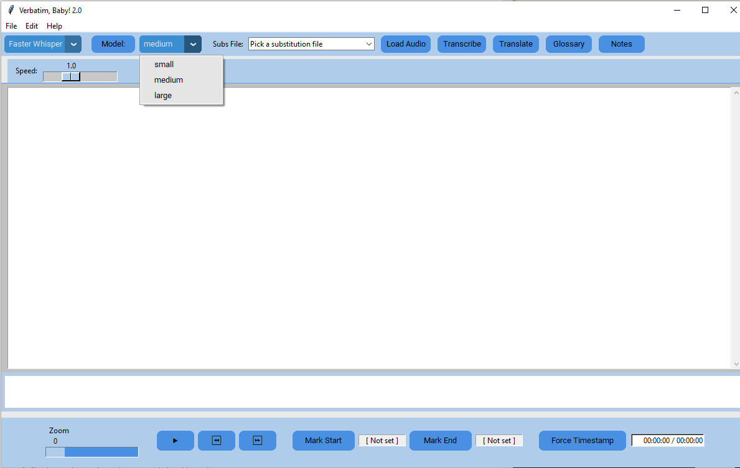
Task: Open the Glossary
Action: coord(569,44)
